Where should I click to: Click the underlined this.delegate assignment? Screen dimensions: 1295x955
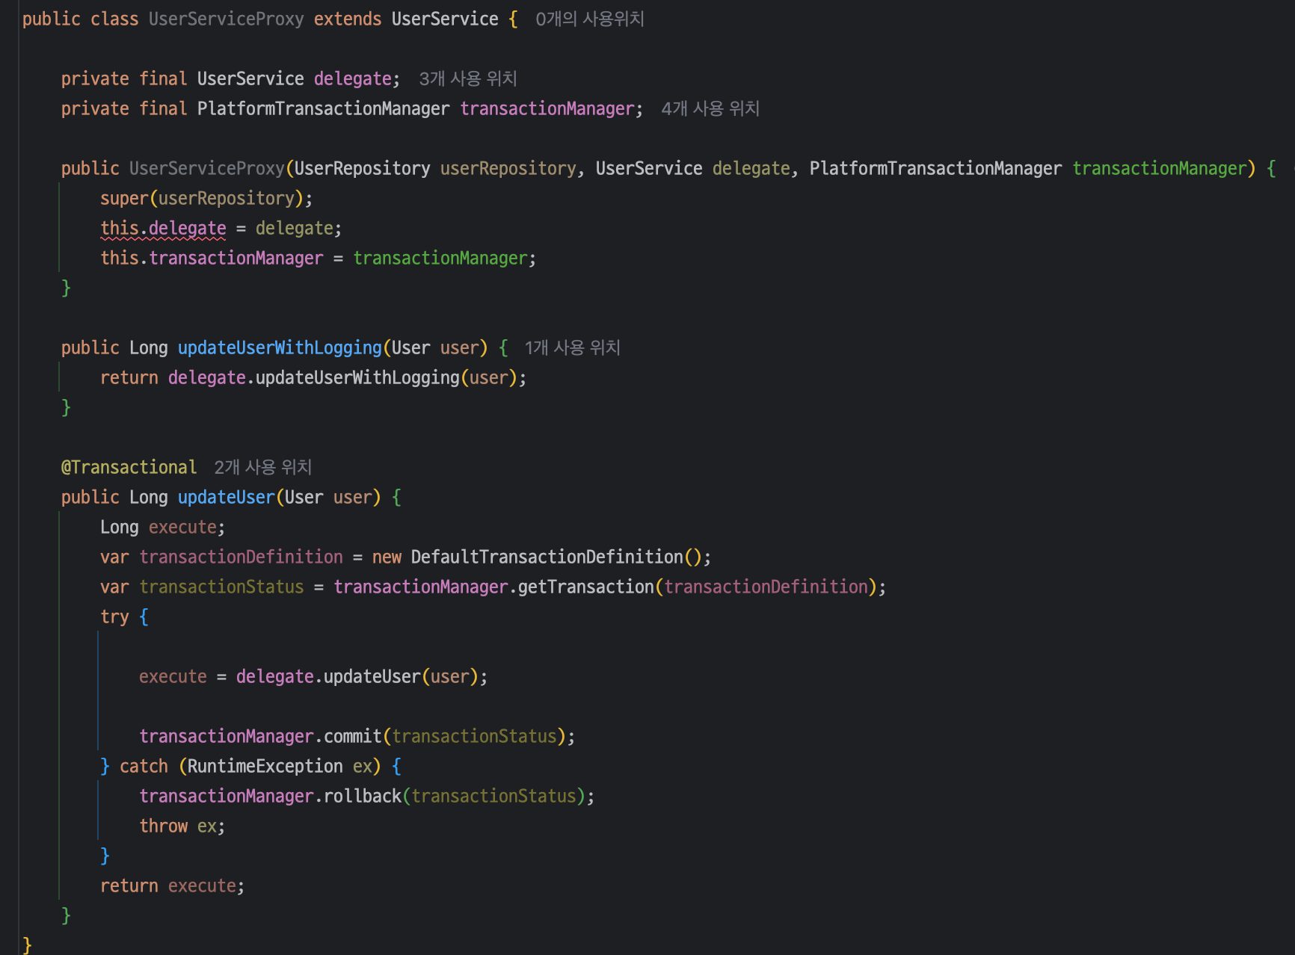tap(163, 228)
